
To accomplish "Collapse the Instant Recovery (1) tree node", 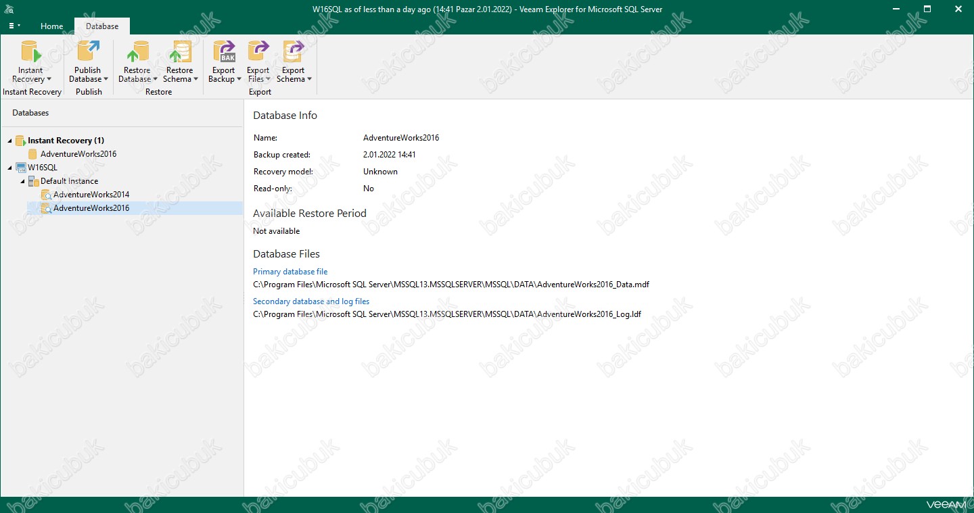I will tap(9, 141).
